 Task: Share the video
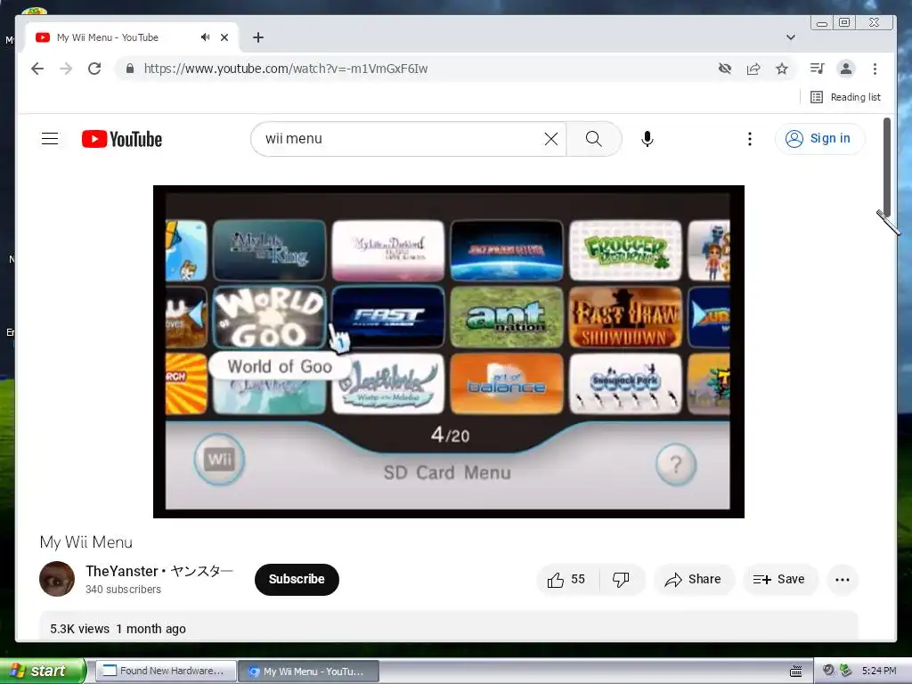(693, 579)
